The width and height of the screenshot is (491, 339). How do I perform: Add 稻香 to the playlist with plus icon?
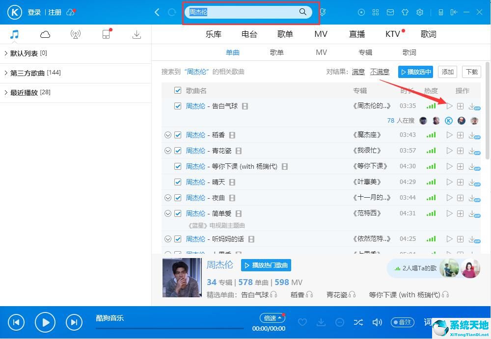460,135
